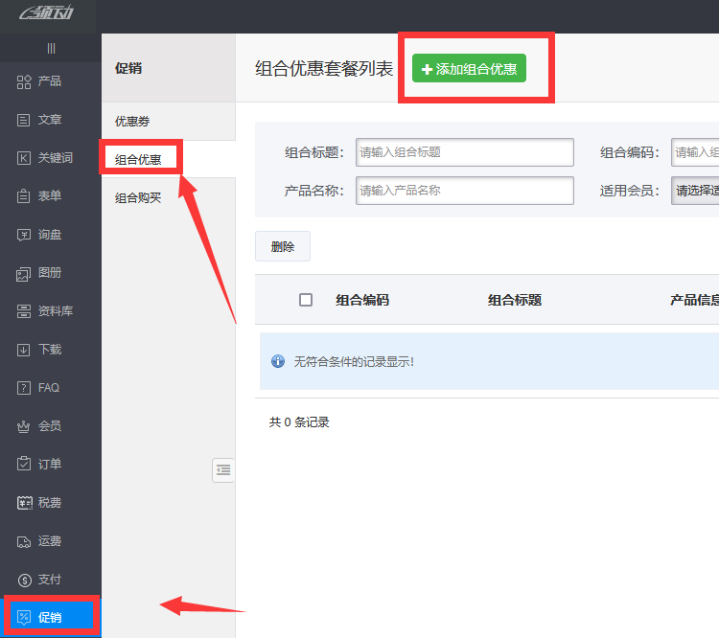Click the 支付 dollar icon
Viewport: 719px width, 638px height.
(x=25, y=581)
